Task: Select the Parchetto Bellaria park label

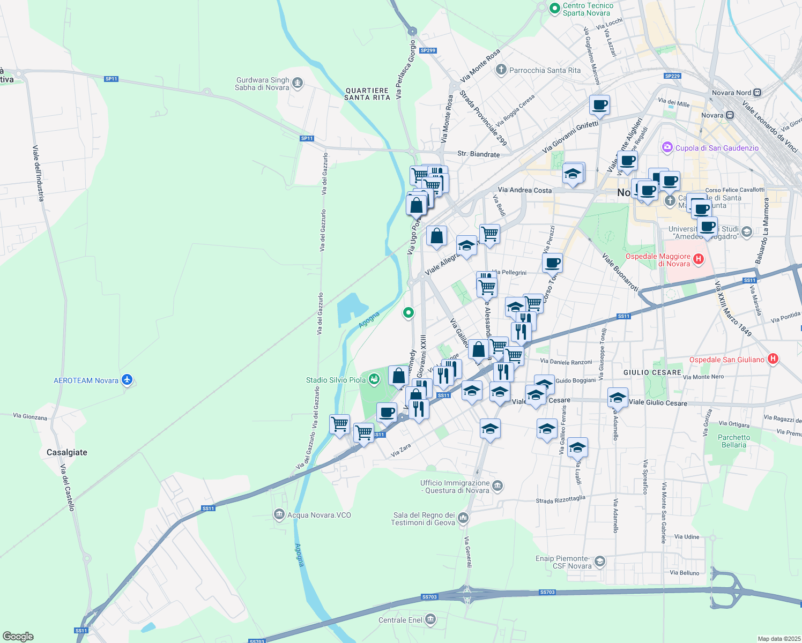Action: (x=734, y=441)
